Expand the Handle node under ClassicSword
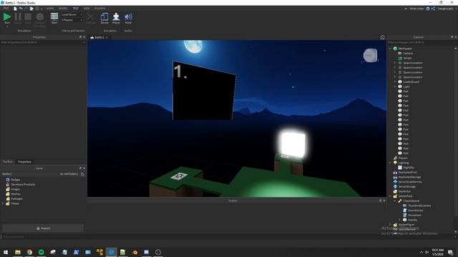The height and width of the screenshot is (257, 458). 400,220
